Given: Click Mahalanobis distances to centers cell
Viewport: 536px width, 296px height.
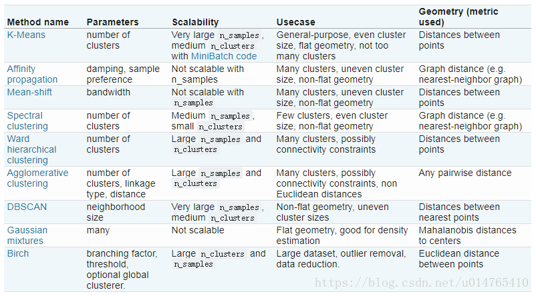Looking at the screenshot, I should click(467, 235).
